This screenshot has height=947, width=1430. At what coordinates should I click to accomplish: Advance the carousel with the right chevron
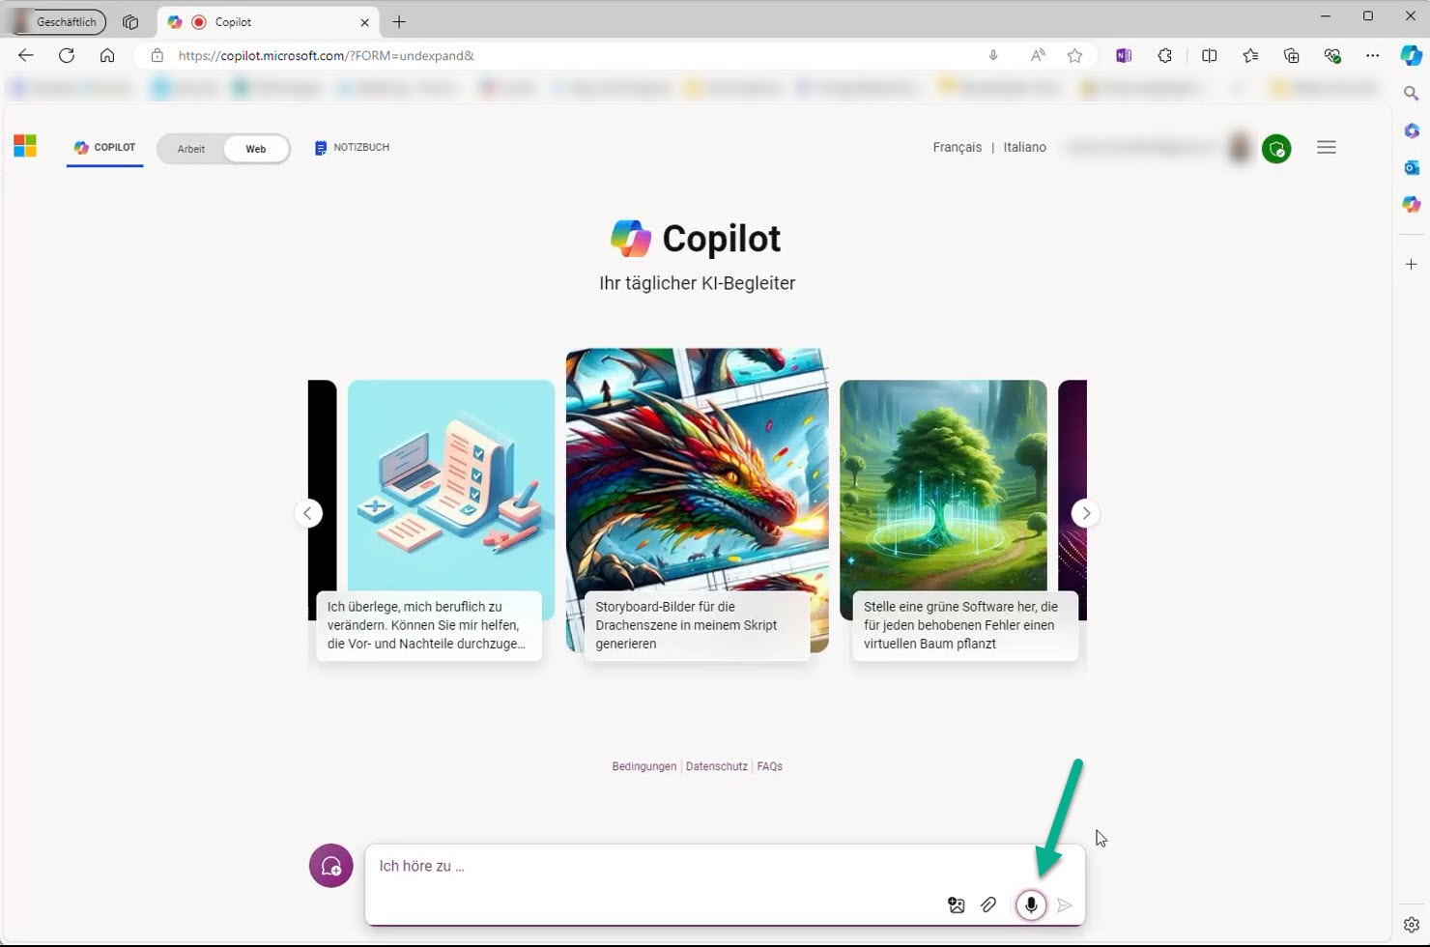[x=1085, y=513]
